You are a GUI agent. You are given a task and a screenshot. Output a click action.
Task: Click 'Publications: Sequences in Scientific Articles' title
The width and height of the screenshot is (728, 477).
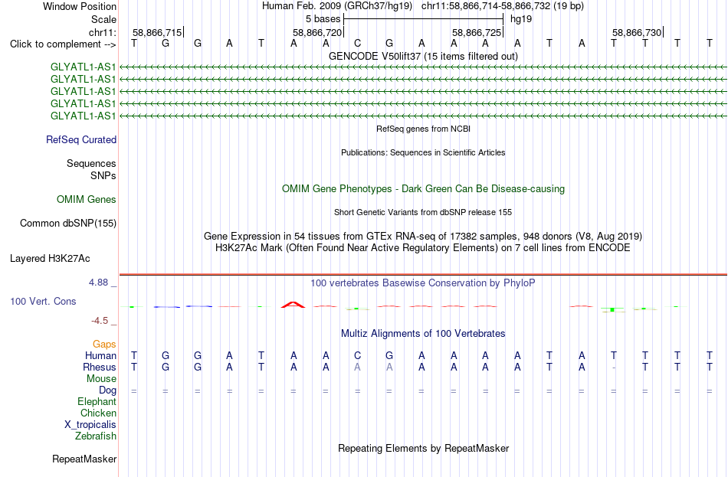423,152
